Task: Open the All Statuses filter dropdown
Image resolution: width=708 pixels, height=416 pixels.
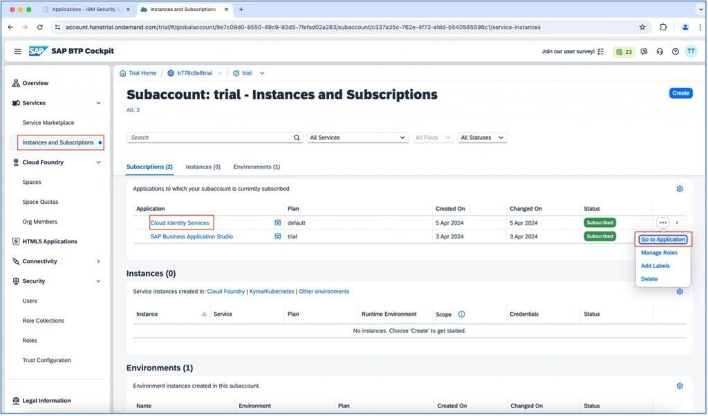Action: pyautogui.click(x=482, y=138)
